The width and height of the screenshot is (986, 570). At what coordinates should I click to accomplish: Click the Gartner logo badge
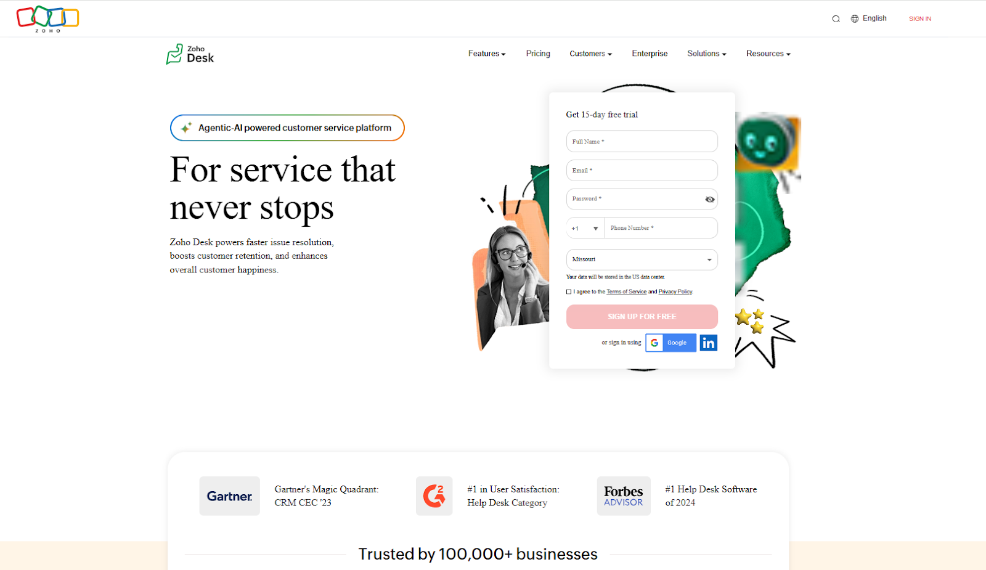point(229,496)
